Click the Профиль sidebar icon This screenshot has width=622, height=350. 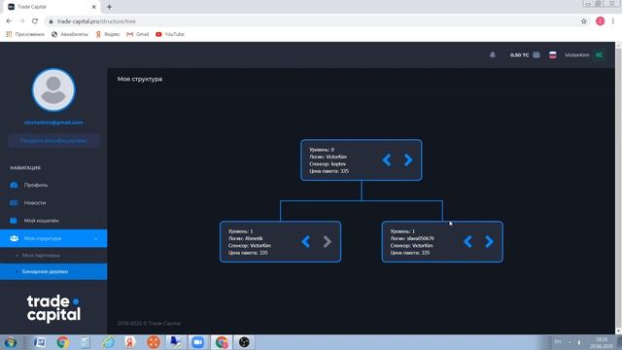click(14, 185)
